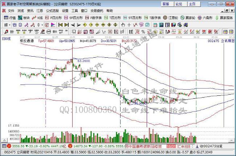Jump to first bar with skip-back icon
Image resolution: width=236 pixels, height=156 pixels.
pyautogui.click(x=60, y=25)
